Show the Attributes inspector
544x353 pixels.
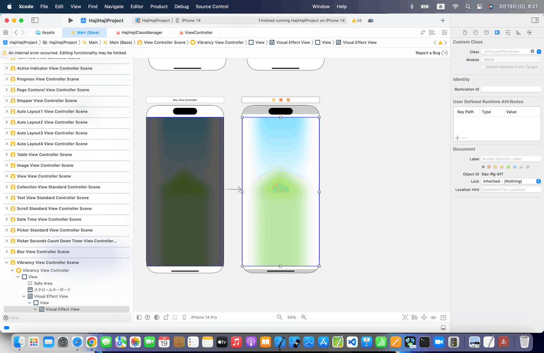(508, 33)
